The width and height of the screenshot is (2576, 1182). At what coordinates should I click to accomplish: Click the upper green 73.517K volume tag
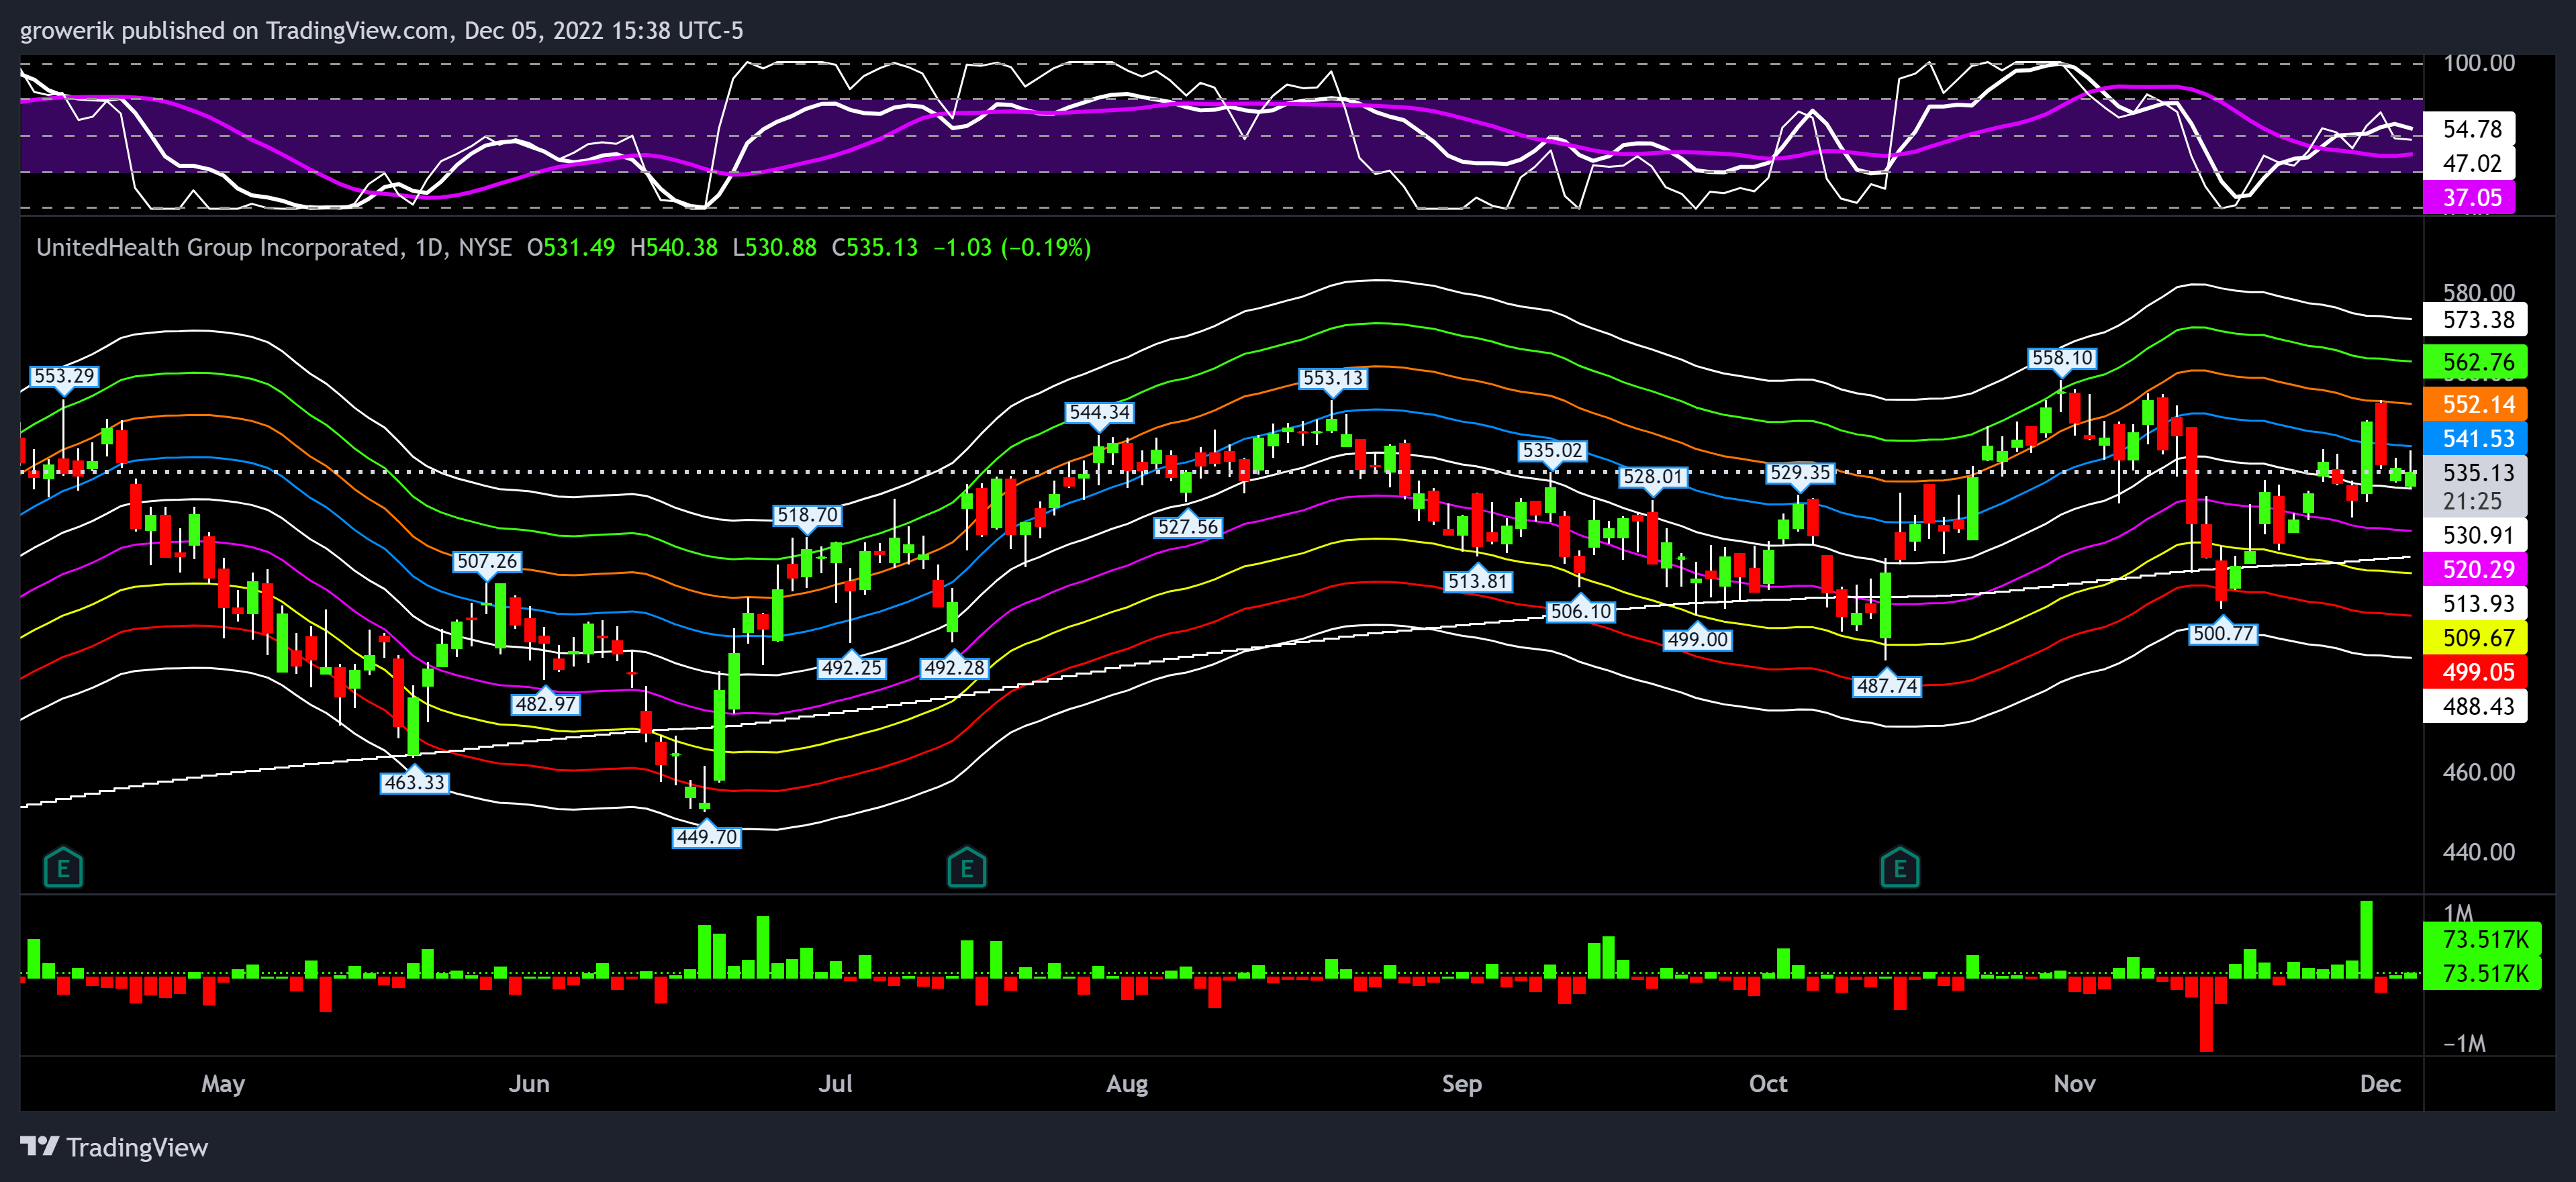point(2482,939)
